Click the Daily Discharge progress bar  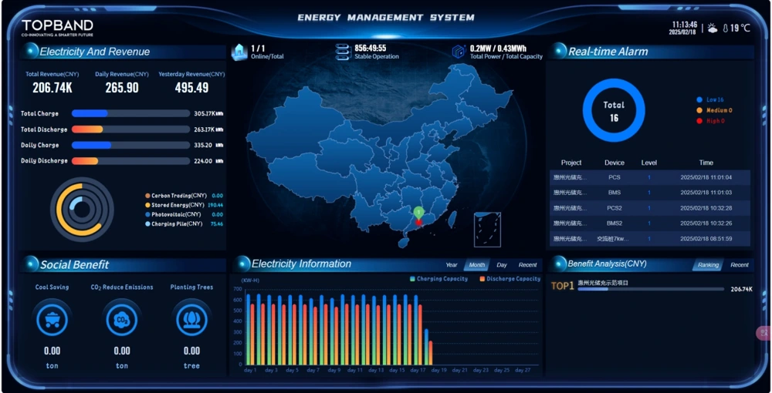coord(130,160)
